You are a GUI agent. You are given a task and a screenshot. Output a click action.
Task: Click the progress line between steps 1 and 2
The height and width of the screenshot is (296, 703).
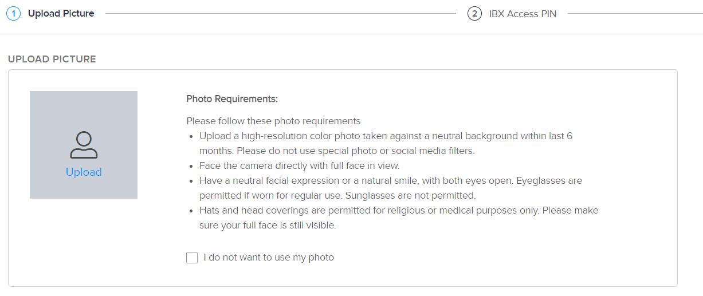pos(281,14)
